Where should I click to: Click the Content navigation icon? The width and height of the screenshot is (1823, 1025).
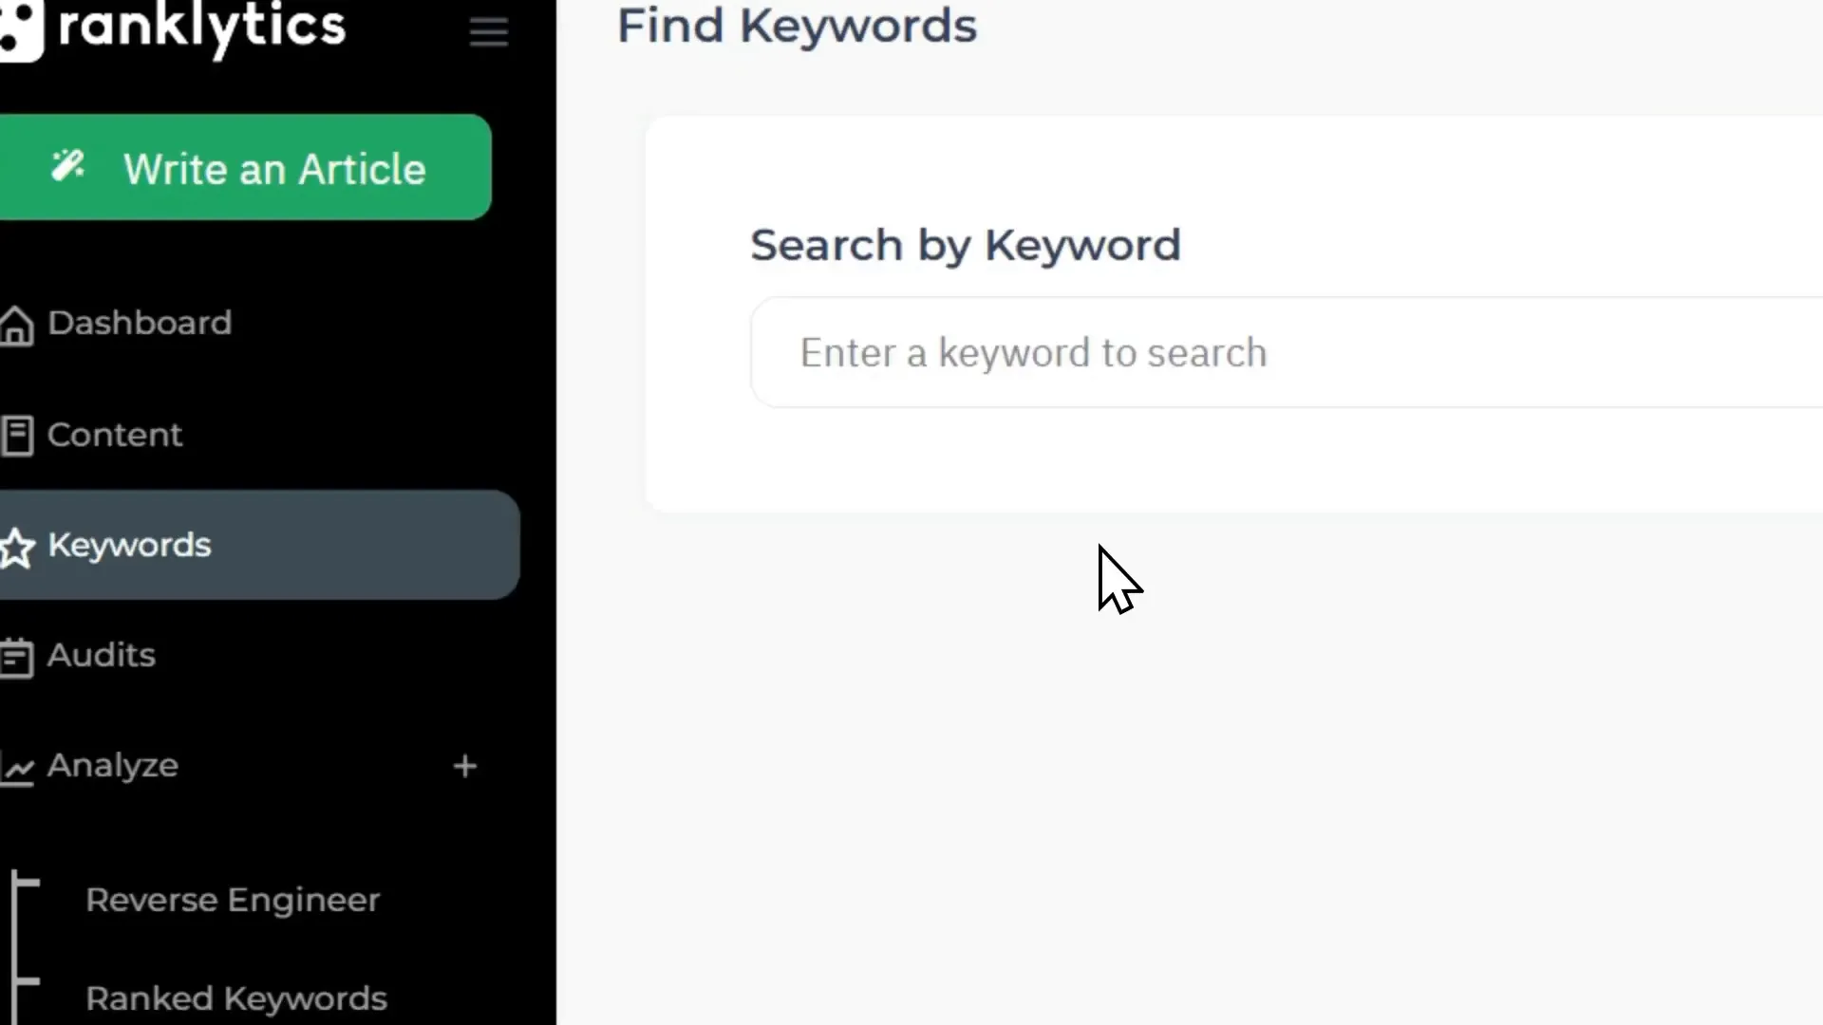click(17, 435)
